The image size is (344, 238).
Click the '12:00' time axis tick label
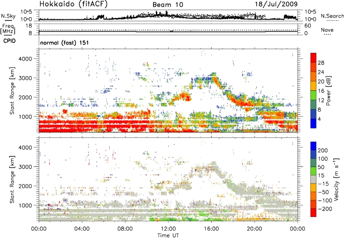pyautogui.click(x=168, y=229)
